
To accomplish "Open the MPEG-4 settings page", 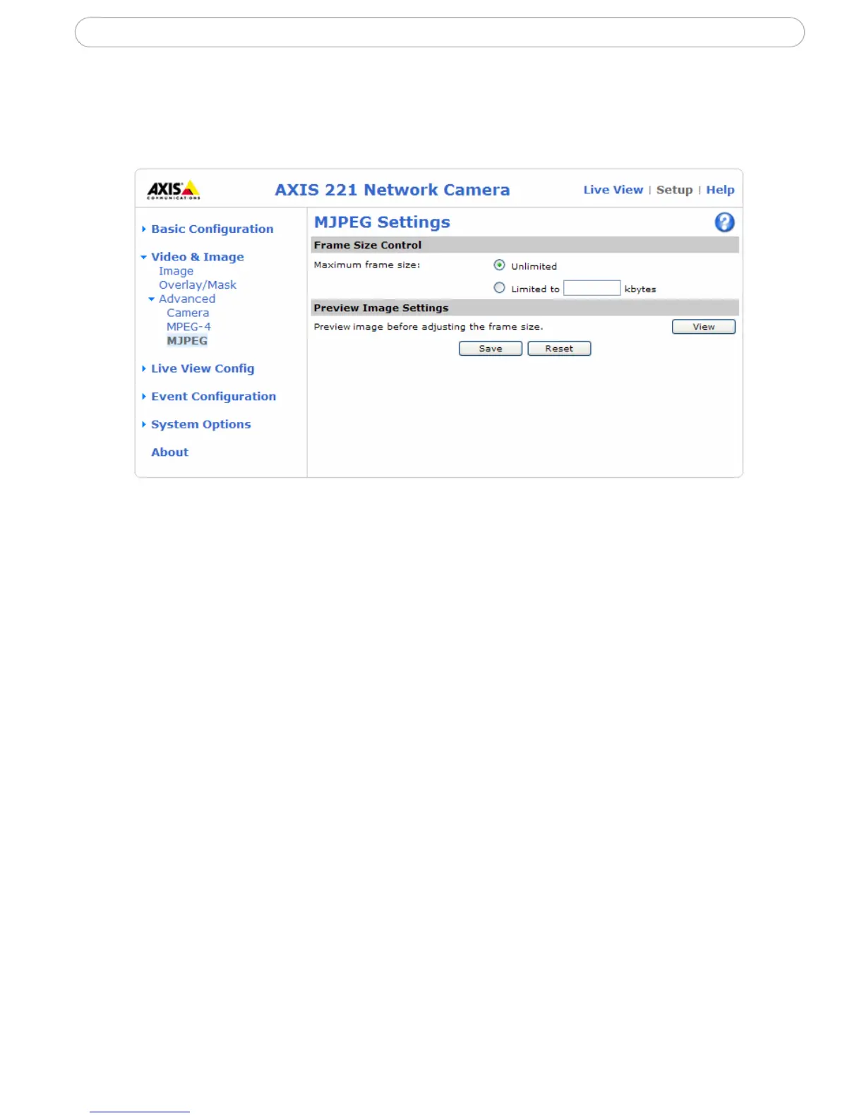I will [188, 327].
